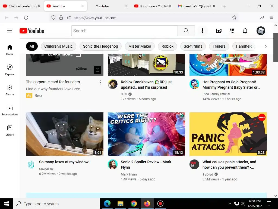Image resolution: width=278 pixels, height=209 pixels.
Task: Select the Children's Music chip
Action: click(x=59, y=46)
